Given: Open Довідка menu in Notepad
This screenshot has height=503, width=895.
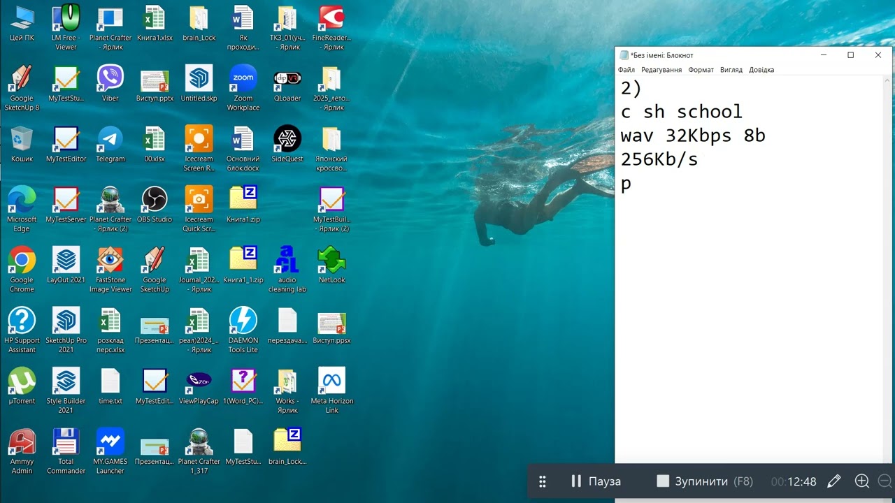Looking at the screenshot, I should [x=761, y=70].
